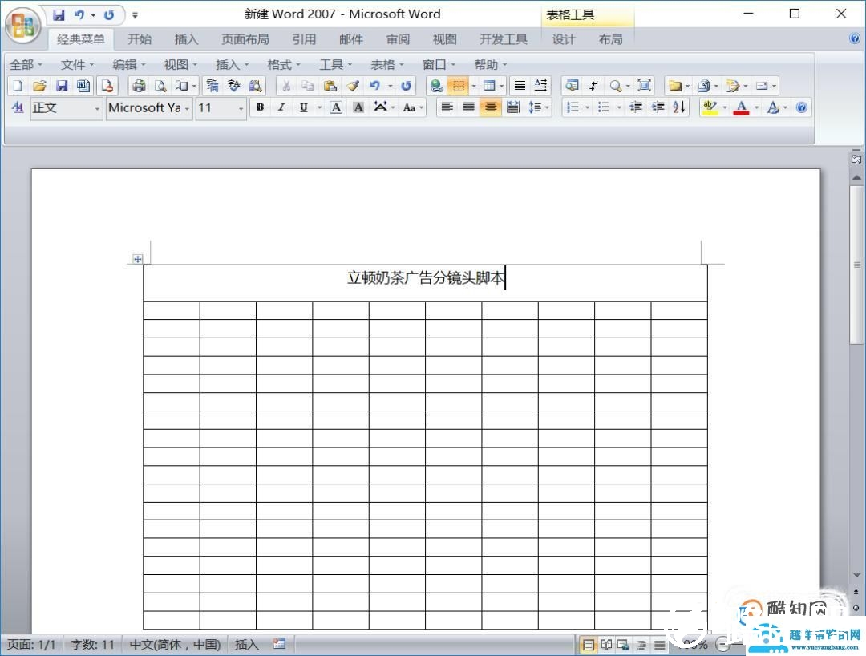Click the 中文(简体，中国) language indicator
Screen dimensions: 866x656
point(175,645)
